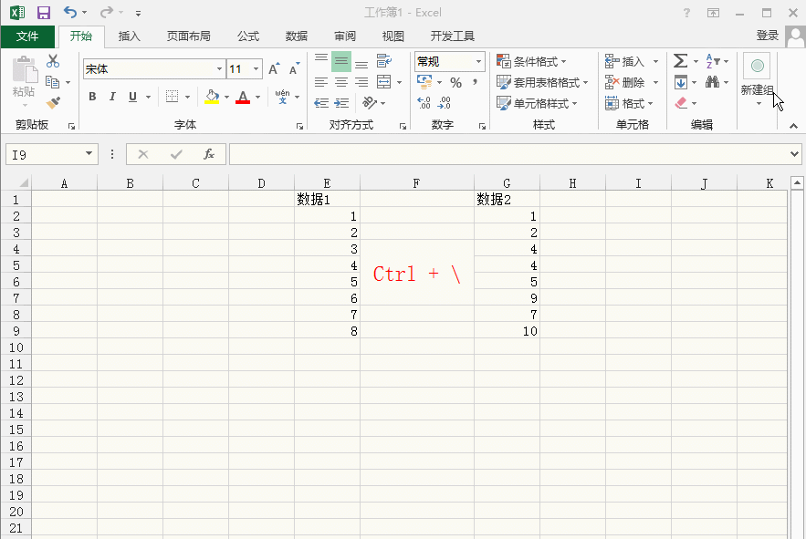The height and width of the screenshot is (539, 806).
Task: Open Excel Help question mark
Action: pyautogui.click(x=686, y=13)
